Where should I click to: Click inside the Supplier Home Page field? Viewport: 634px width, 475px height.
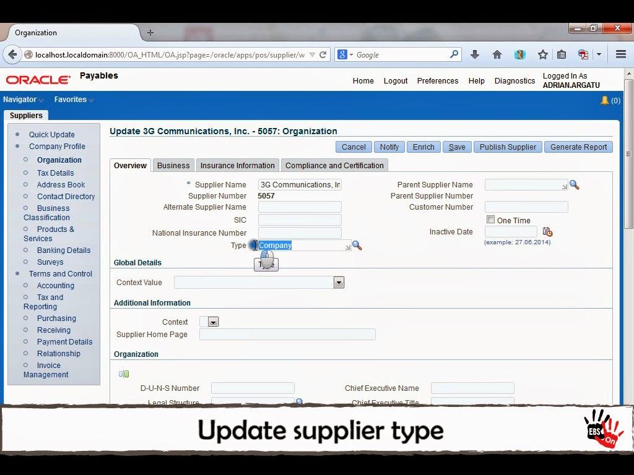tap(287, 334)
